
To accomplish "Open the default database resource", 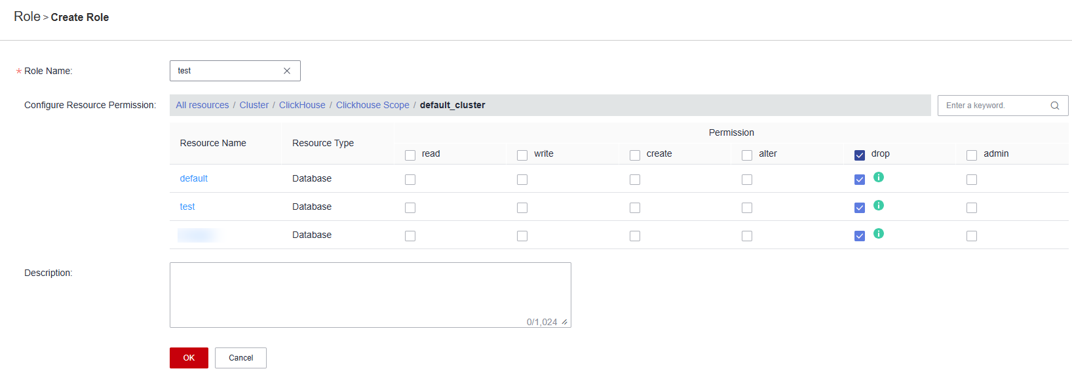I will 194,178.
